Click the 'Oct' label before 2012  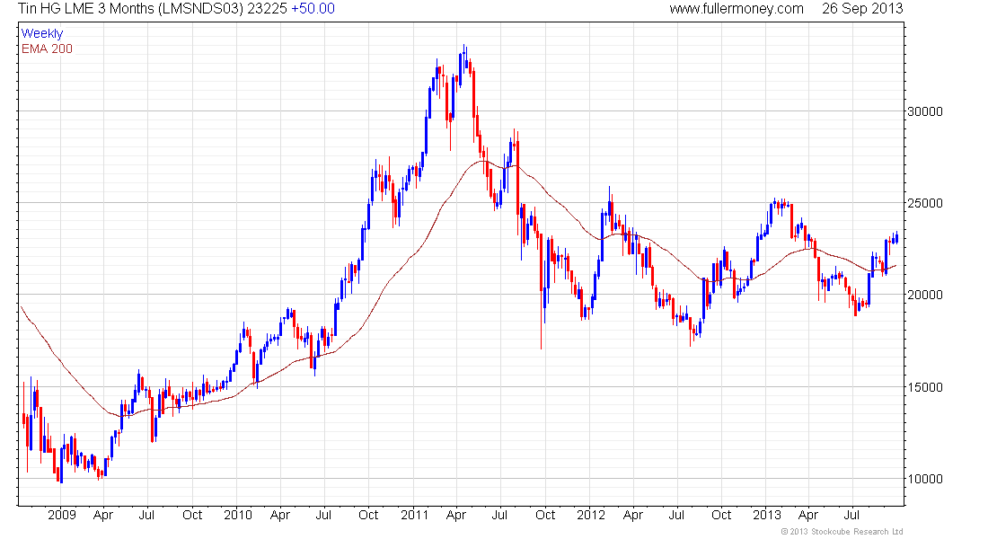(545, 515)
